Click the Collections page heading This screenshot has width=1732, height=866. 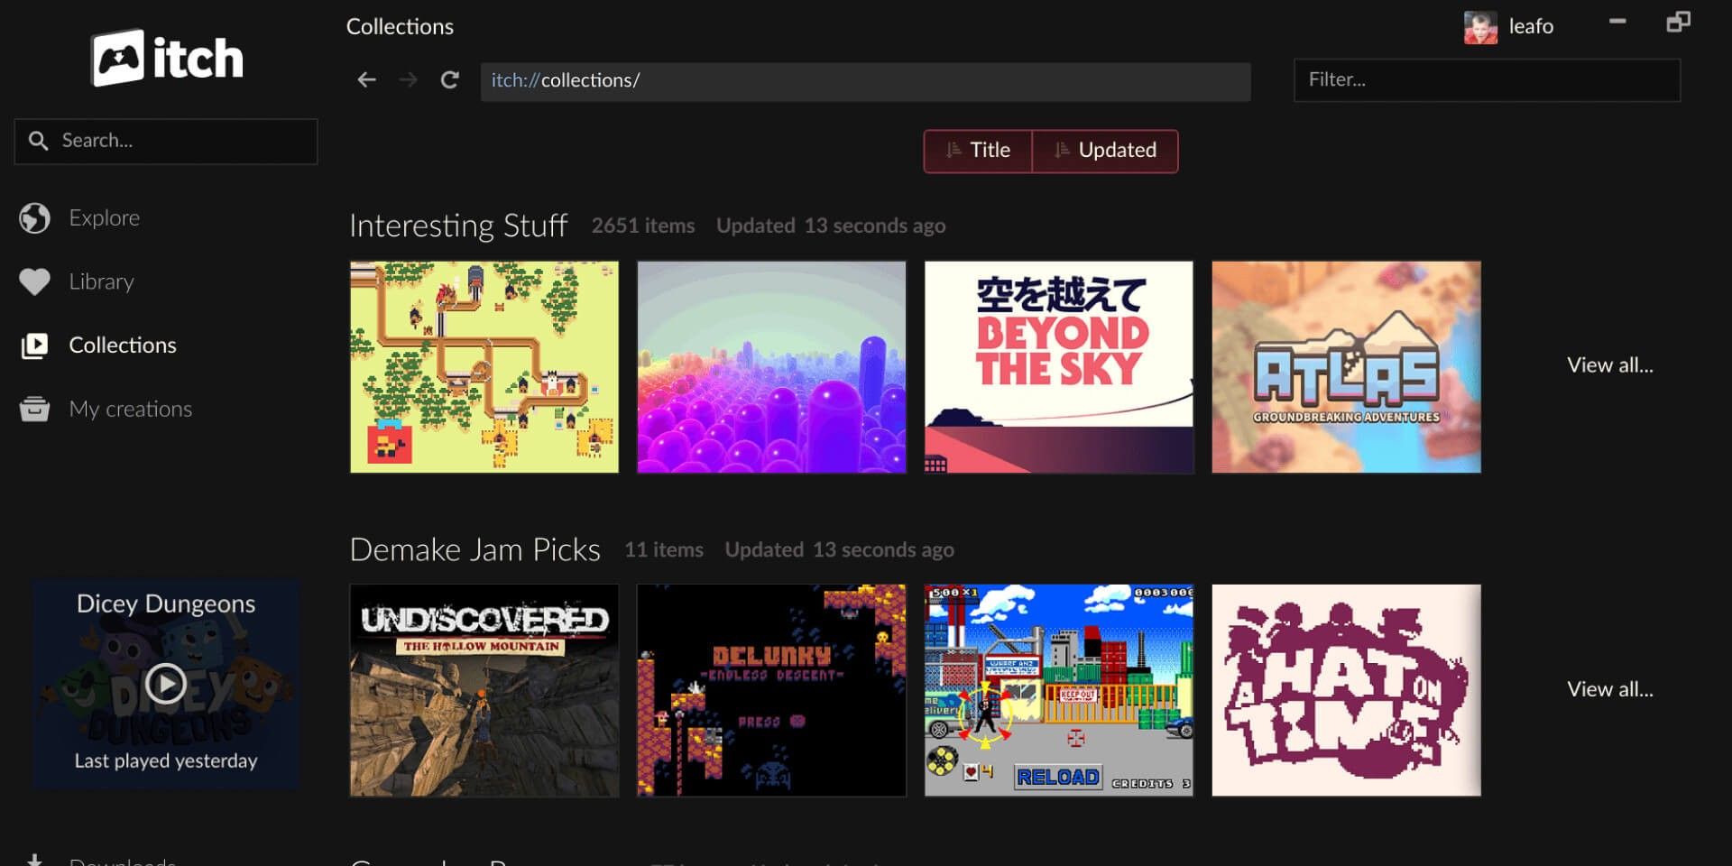tap(400, 27)
